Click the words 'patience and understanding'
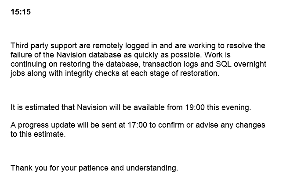Image resolution: width=290 pixels, height=185 pixels. coord(128,168)
